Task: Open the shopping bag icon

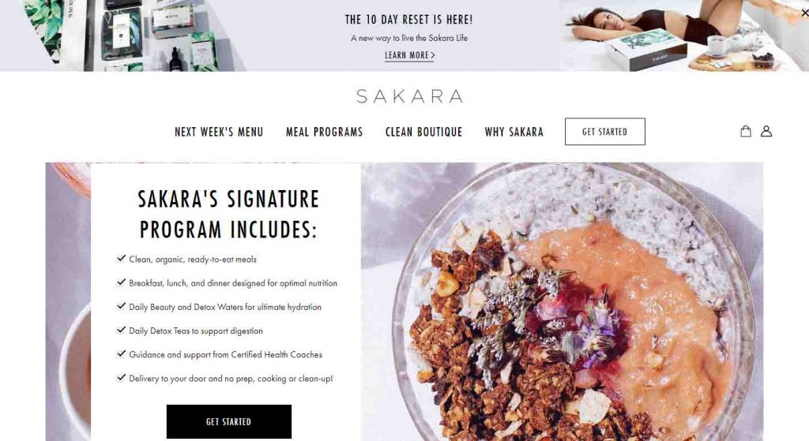Action: (746, 132)
